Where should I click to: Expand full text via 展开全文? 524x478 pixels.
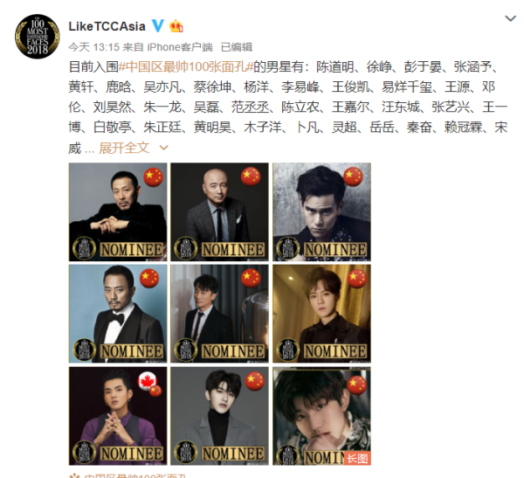coord(124,148)
